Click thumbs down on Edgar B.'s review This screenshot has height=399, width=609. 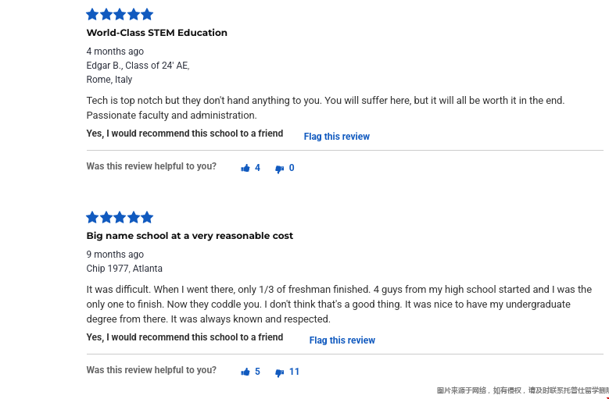[279, 169]
